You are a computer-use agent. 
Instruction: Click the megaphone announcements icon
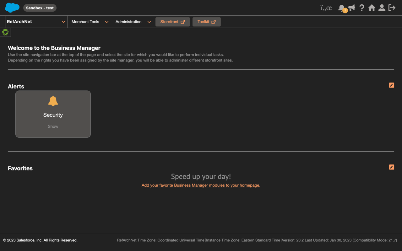[352, 8]
